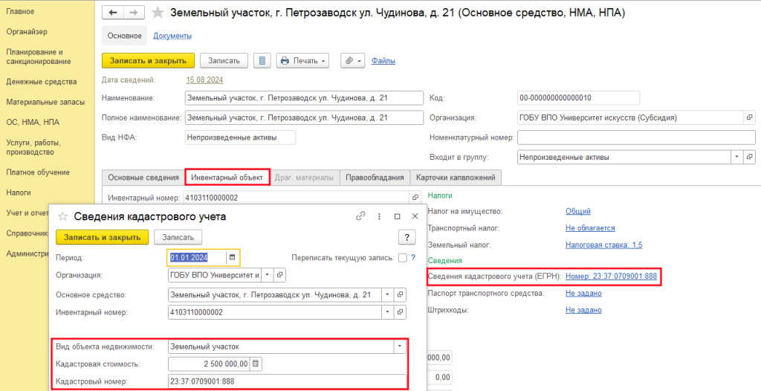Click the main form Записать button
This screenshot has width=761, height=391.
[x=224, y=61]
